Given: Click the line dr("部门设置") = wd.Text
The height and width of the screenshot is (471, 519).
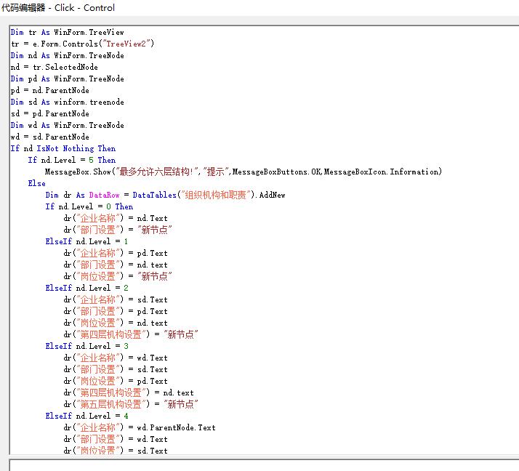Looking at the screenshot, I should coord(116,439).
